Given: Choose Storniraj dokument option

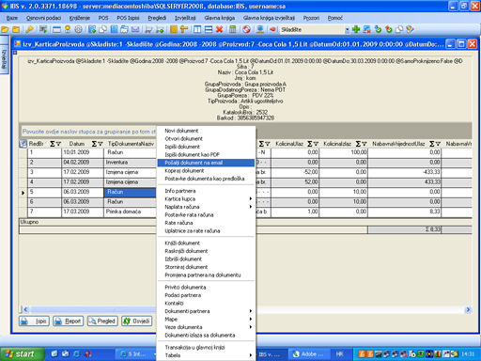Looking at the screenshot, I should point(206,267).
